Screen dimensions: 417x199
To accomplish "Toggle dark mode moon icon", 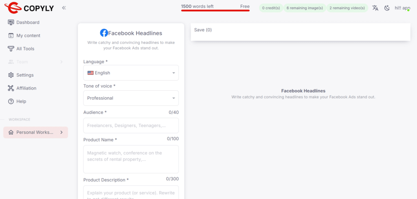I will click(387, 8).
